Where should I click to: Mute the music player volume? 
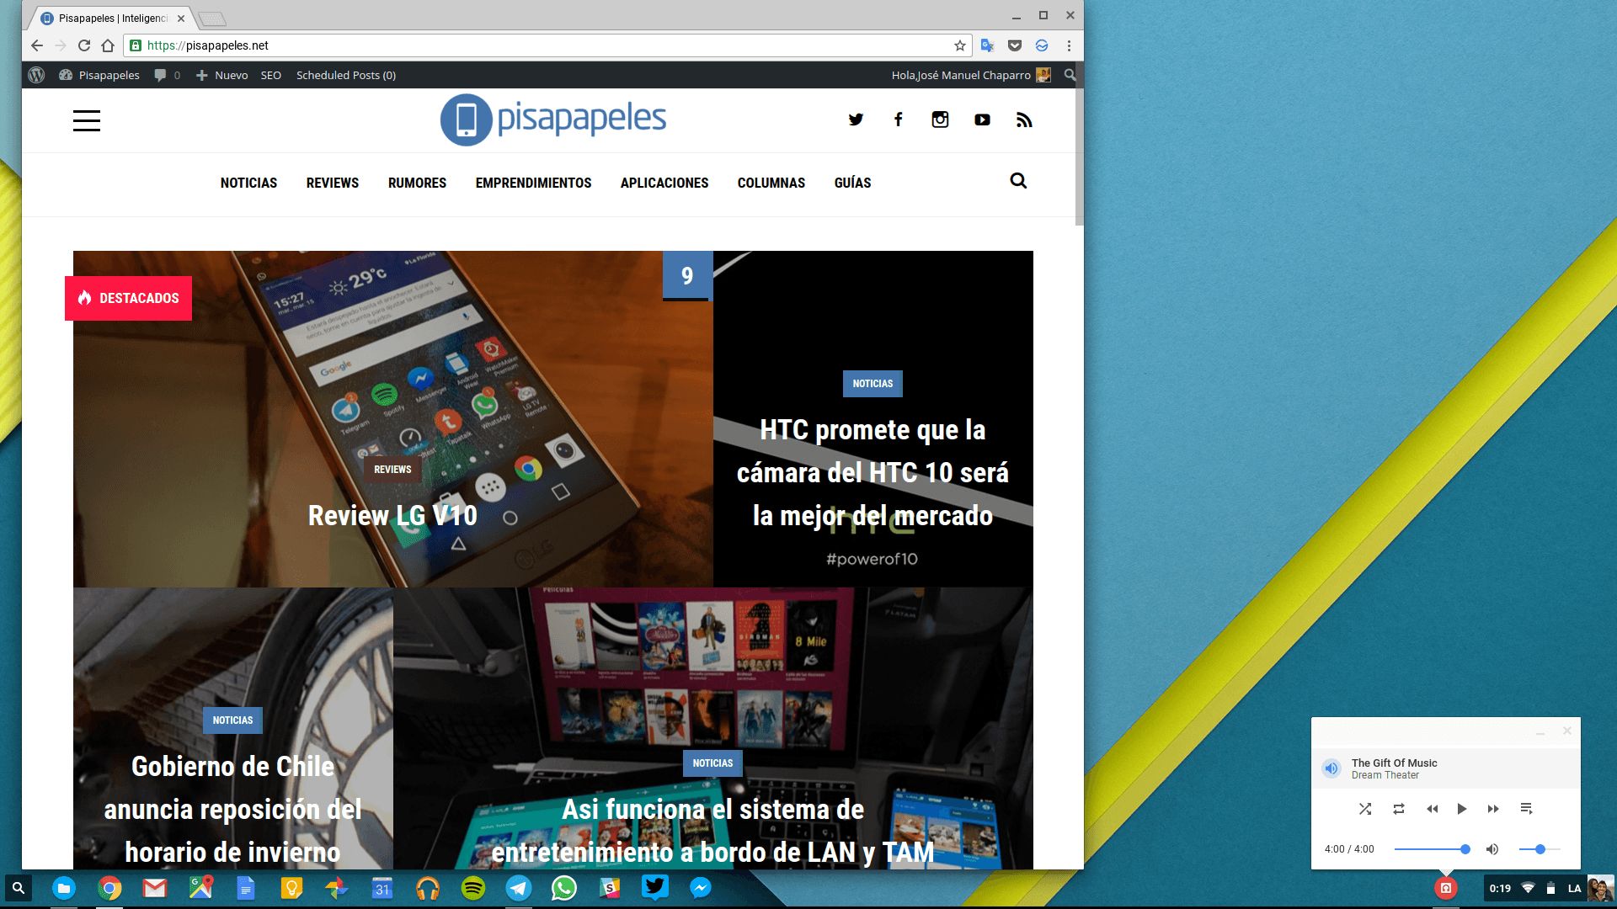[x=1492, y=849]
